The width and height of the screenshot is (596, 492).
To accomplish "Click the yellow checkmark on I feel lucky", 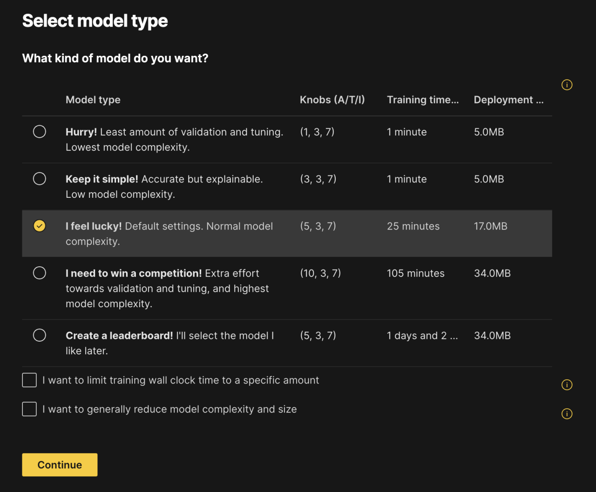I will click(40, 226).
